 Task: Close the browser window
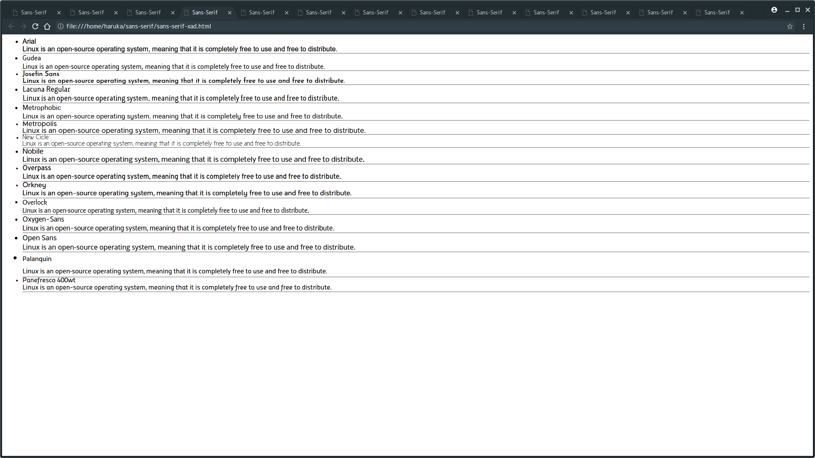(808, 10)
